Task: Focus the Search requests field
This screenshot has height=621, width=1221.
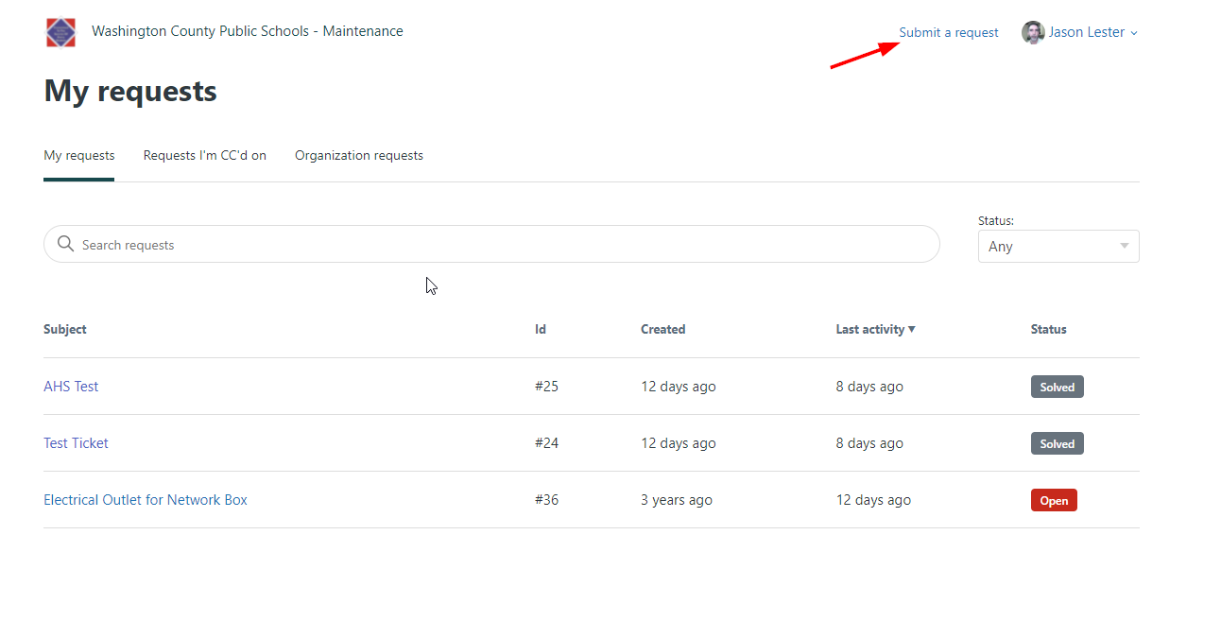Action: [491, 244]
